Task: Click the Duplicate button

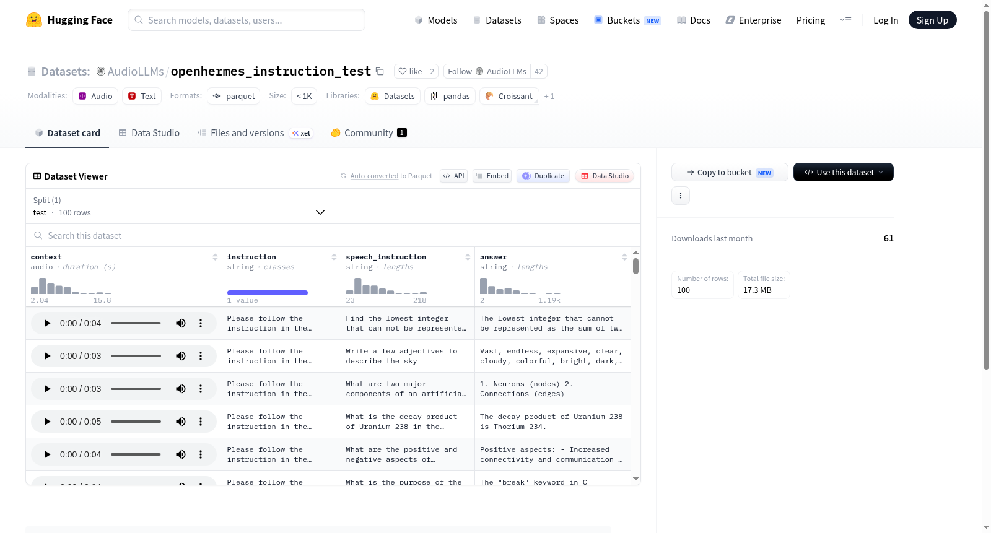Action: (x=543, y=176)
